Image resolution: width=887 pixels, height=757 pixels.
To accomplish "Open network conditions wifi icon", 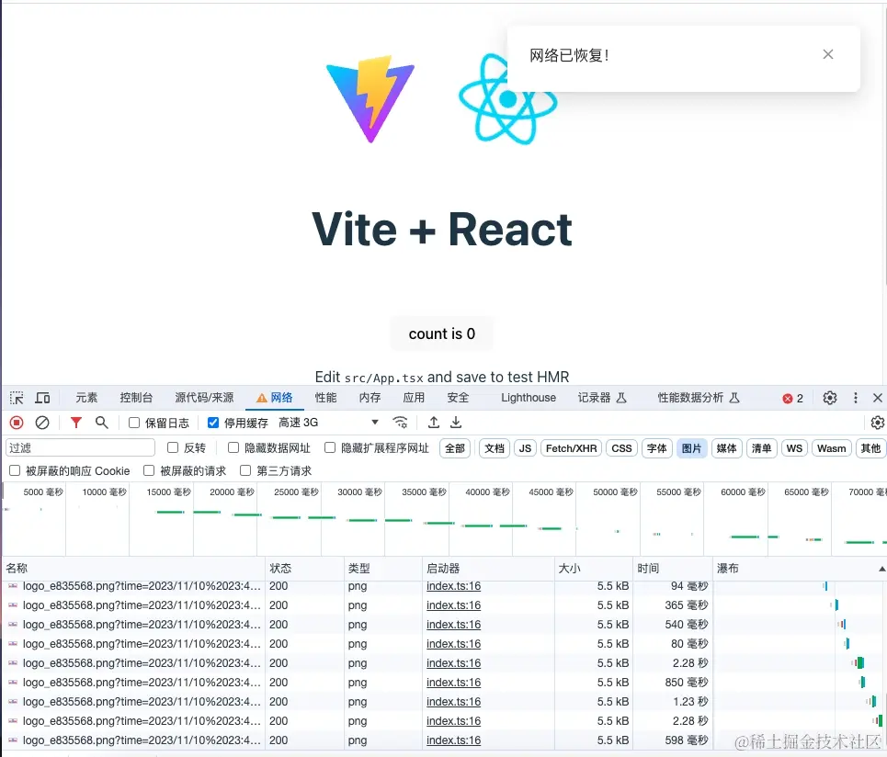I will [x=400, y=423].
